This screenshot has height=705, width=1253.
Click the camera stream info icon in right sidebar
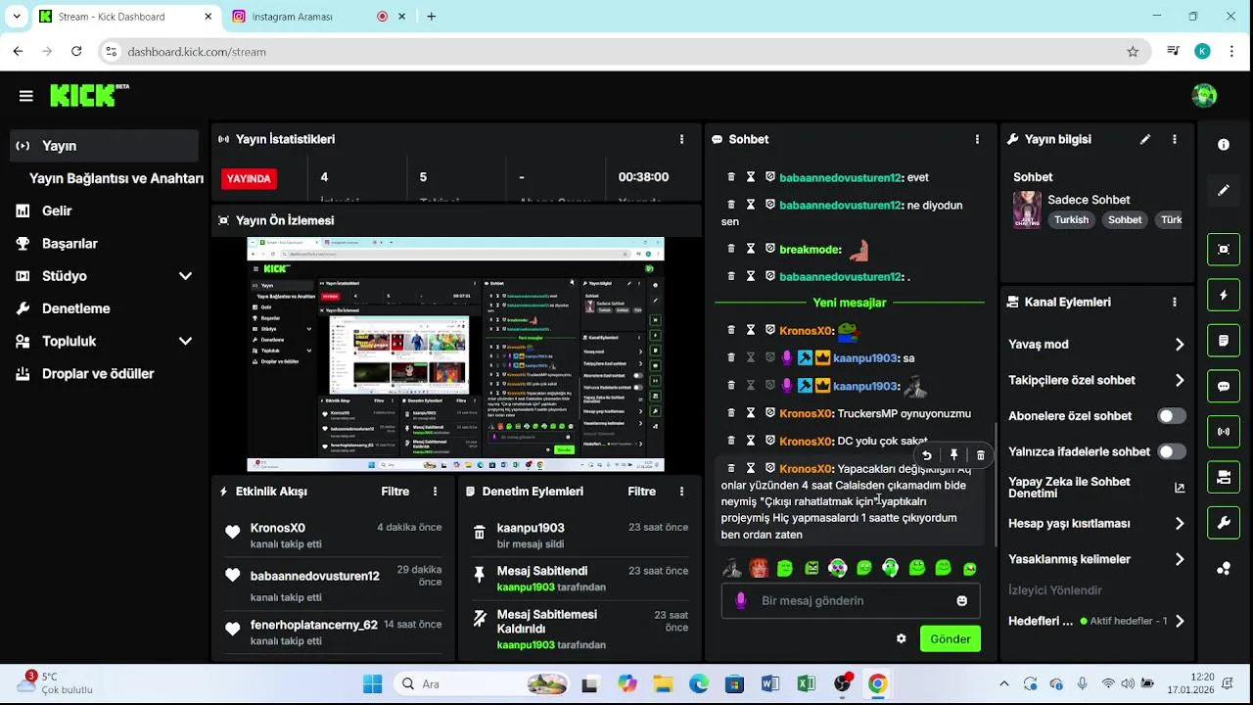[x=1224, y=477]
